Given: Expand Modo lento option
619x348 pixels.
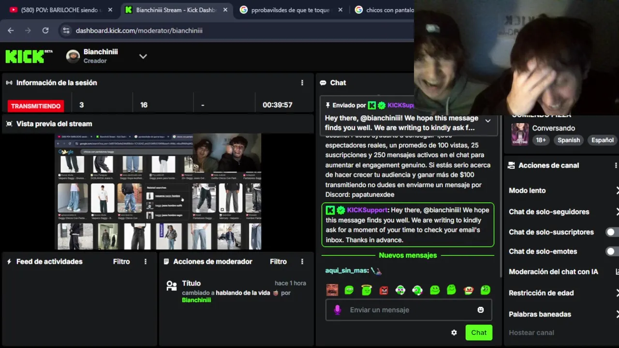Looking at the screenshot, I should tap(617, 190).
